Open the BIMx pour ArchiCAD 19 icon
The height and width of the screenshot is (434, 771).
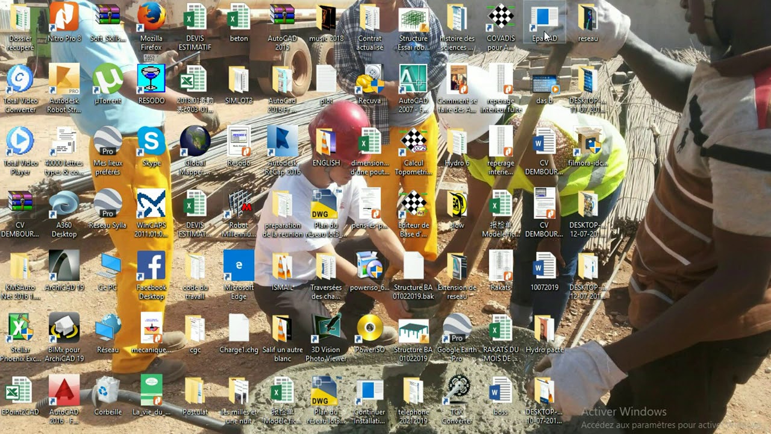coord(64,338)
